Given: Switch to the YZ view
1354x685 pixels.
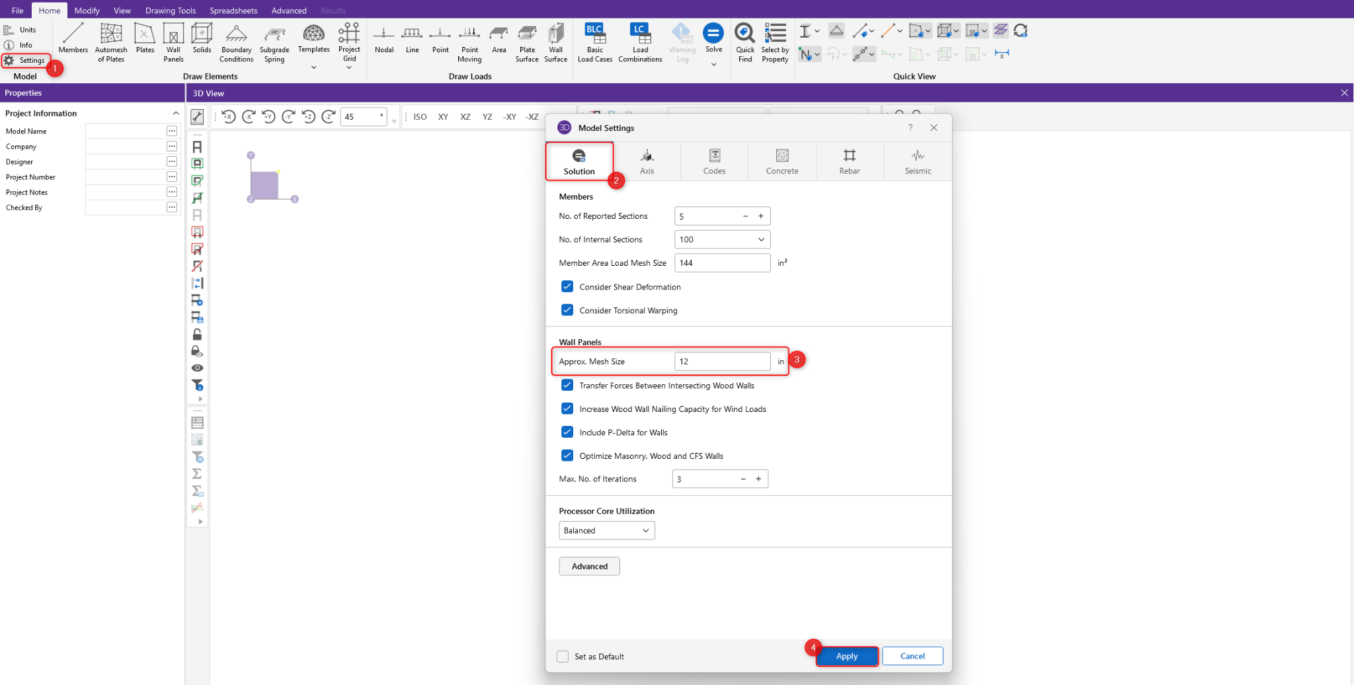Looking at the screenshot, I should pos(487,117).
